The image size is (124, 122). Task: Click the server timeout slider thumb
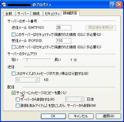[x=27, y=59]
